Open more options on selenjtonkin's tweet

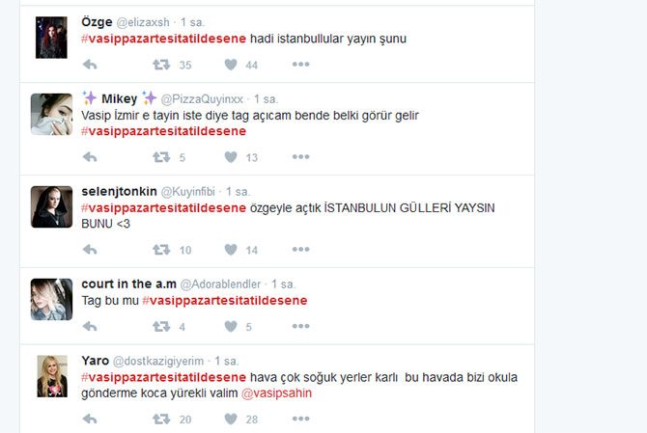(300, 249)
